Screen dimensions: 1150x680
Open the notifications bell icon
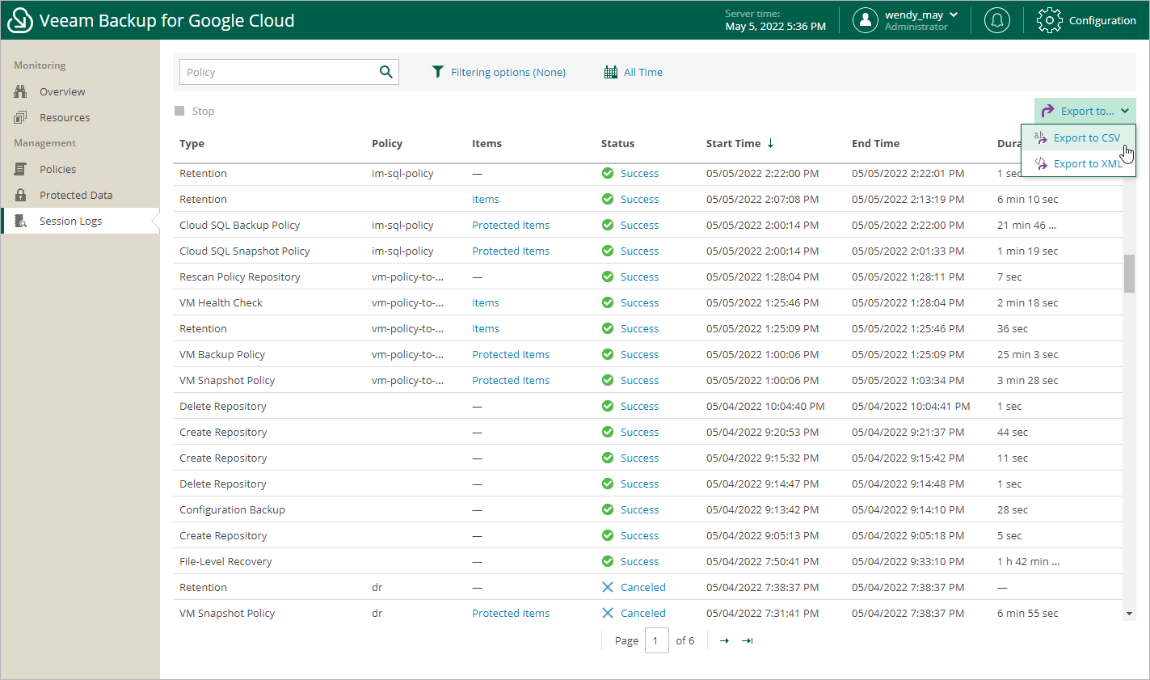pyautogui.click(x=996, y=20)
